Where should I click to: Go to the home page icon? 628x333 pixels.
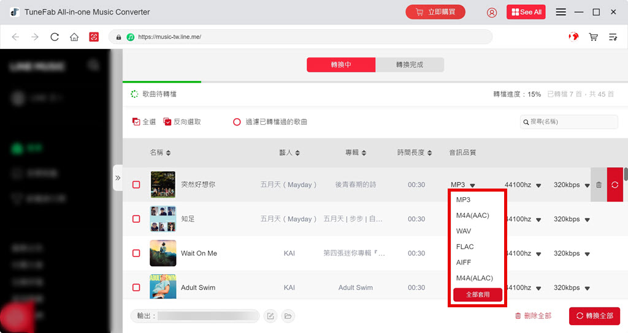point(74,37)
